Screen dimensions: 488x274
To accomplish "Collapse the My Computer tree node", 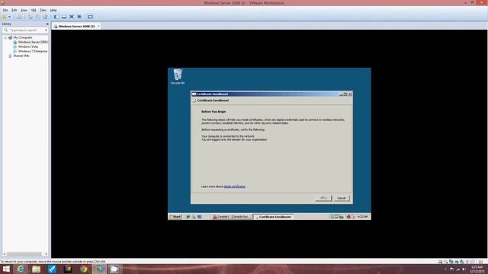I will pos(5,37).
